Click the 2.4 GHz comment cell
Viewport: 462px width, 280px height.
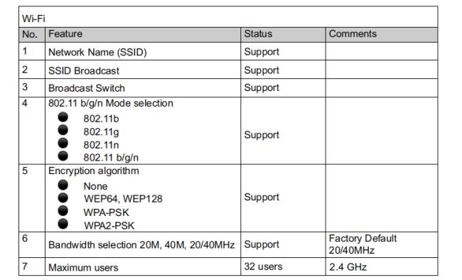click(x=382, y=267)
